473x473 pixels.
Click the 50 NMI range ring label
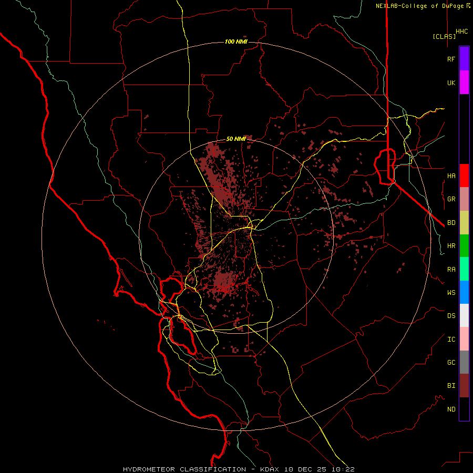[x=236, y=139]
